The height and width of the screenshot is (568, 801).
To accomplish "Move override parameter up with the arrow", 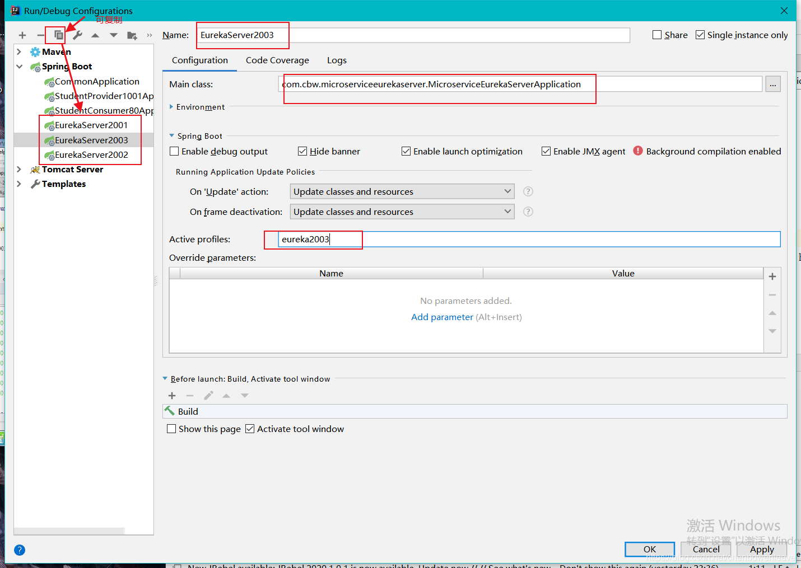I will point(772,313).
